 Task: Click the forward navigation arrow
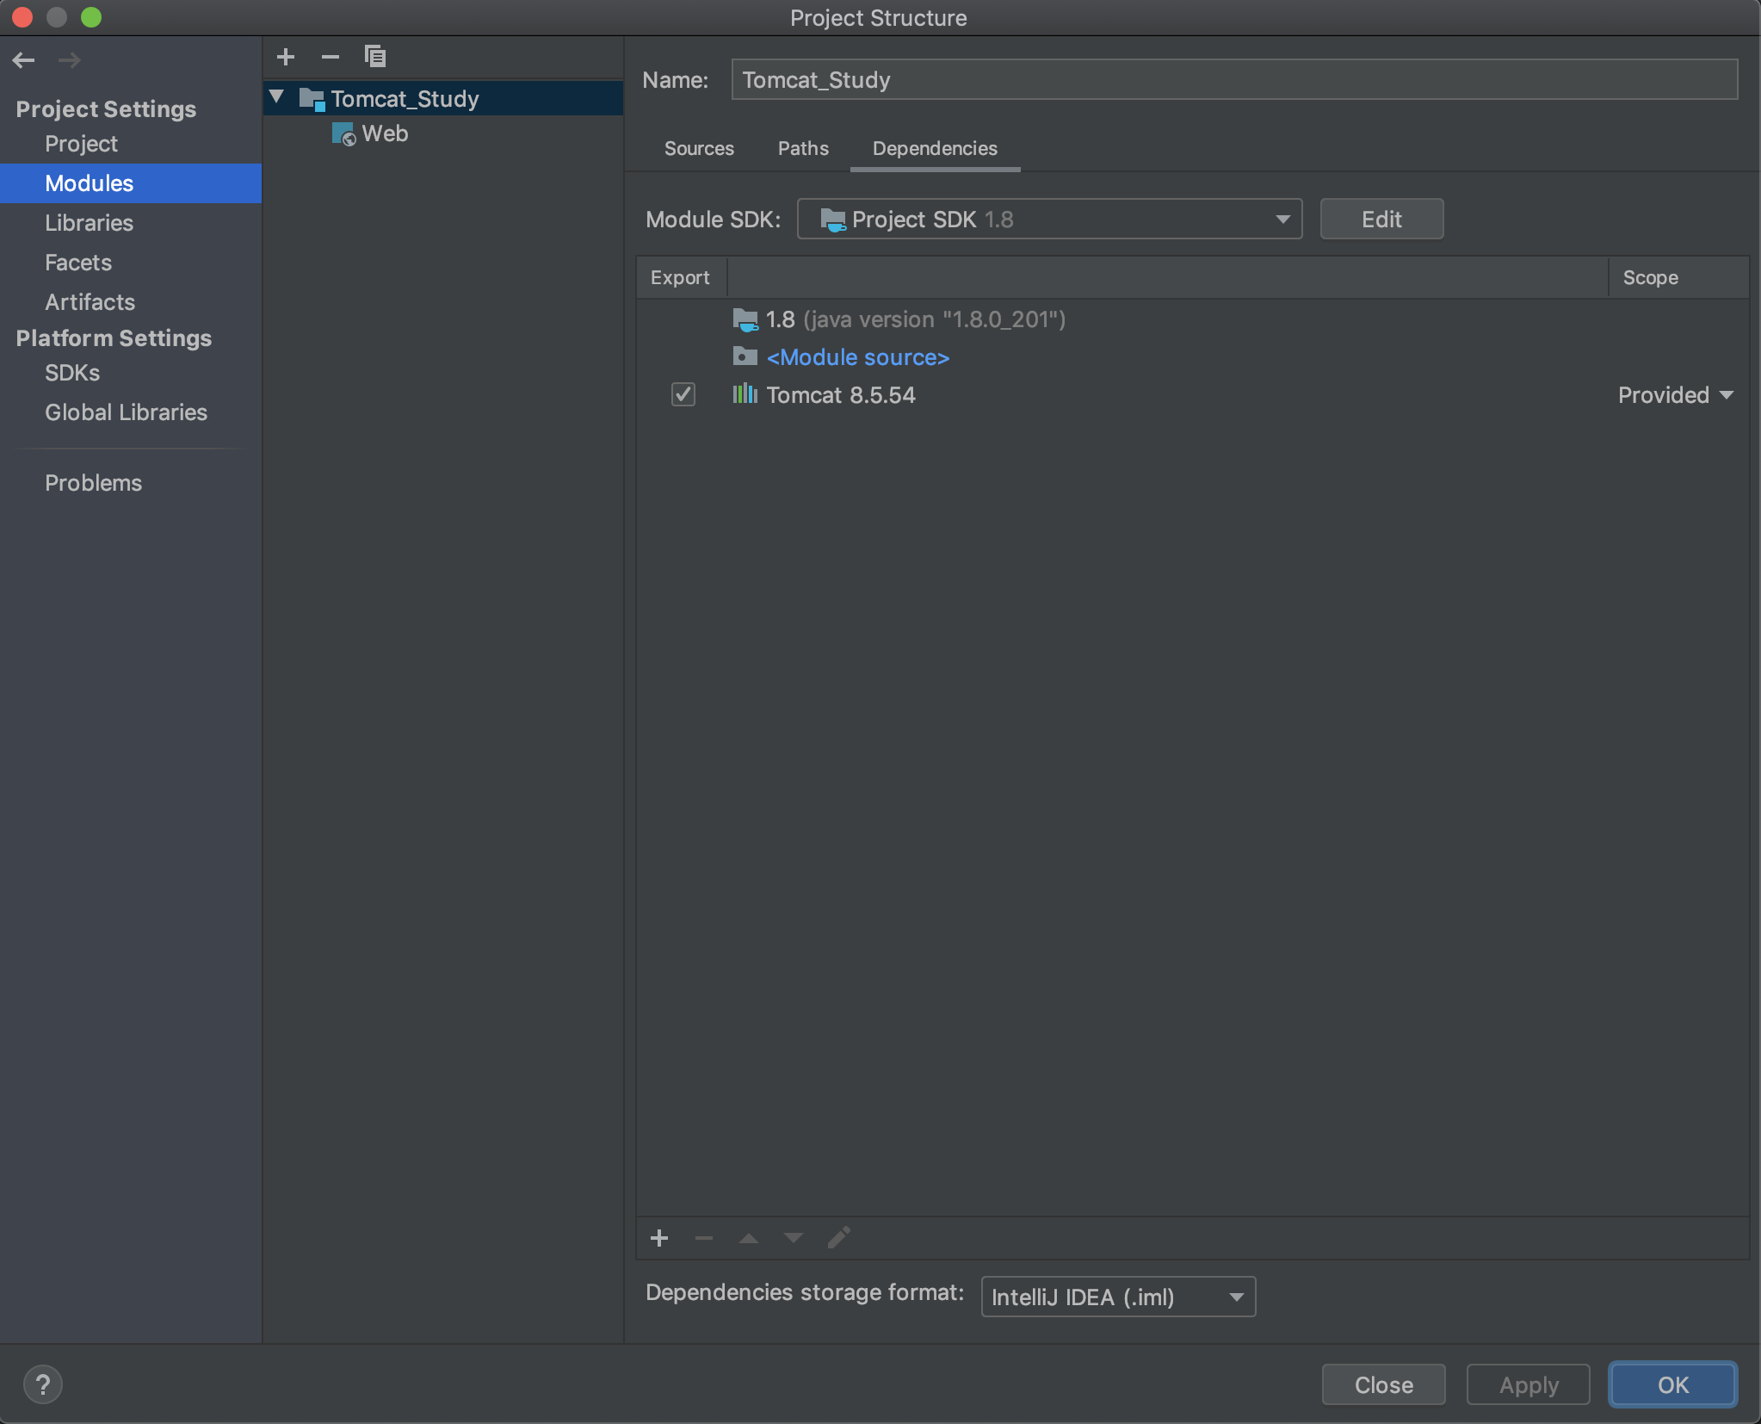69,60
